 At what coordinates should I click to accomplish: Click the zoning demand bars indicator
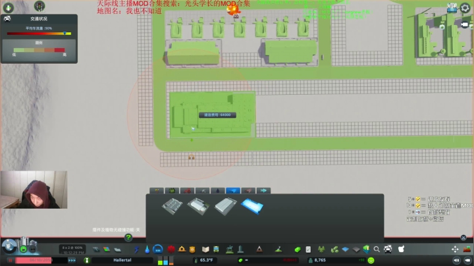coord(166,260)
